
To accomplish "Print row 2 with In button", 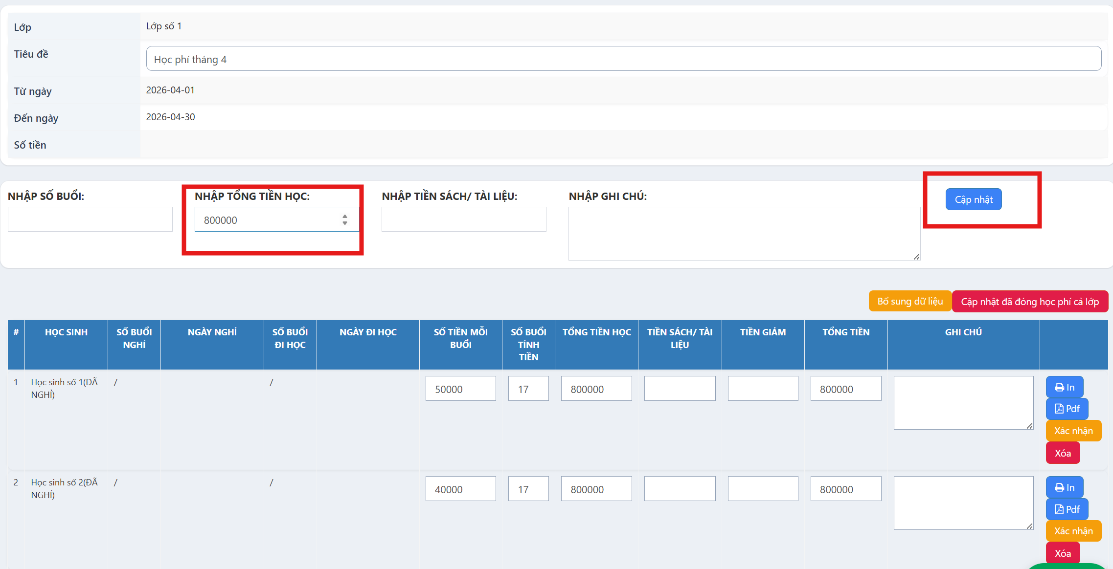I will (1064, 487).
